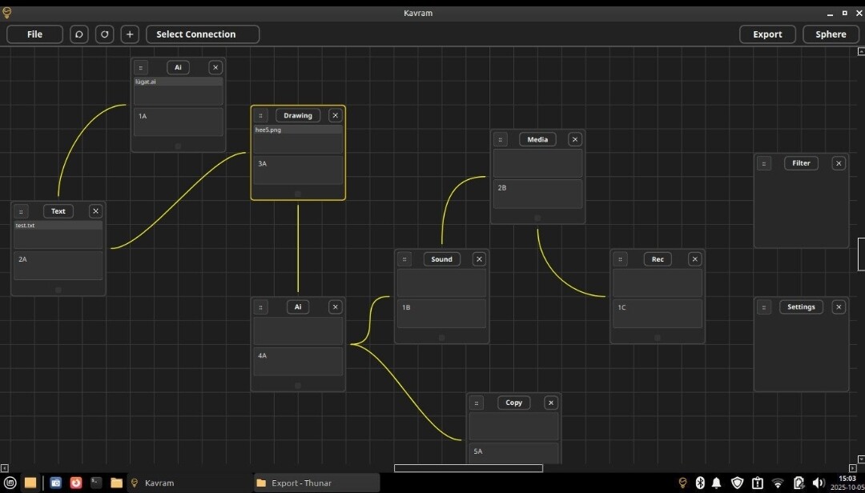Click the grip icon on Media node

pos(501,139)
